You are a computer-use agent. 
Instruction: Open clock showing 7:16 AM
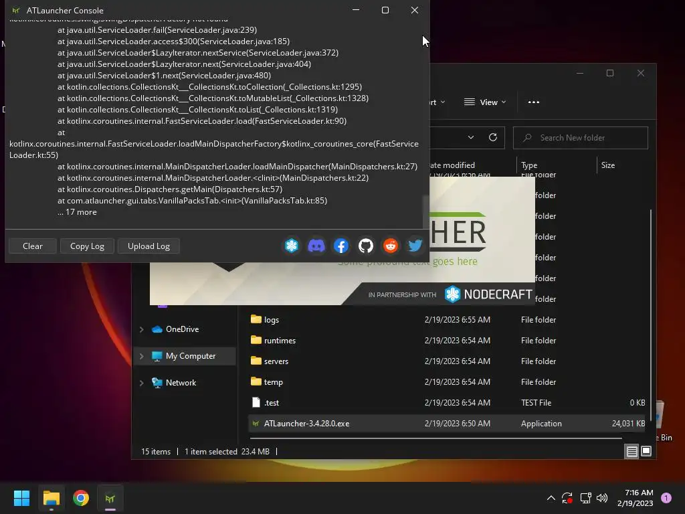635,498
